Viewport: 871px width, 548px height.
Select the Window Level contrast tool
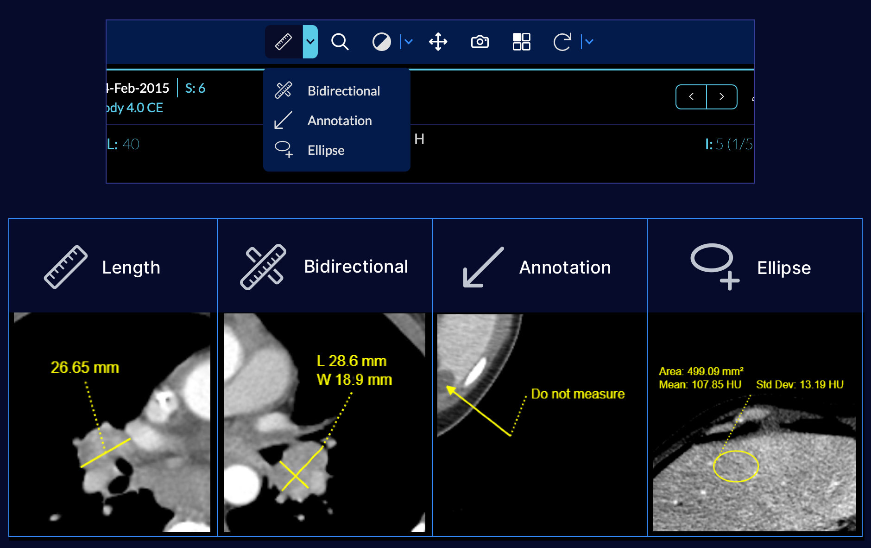tap(381, 42)
